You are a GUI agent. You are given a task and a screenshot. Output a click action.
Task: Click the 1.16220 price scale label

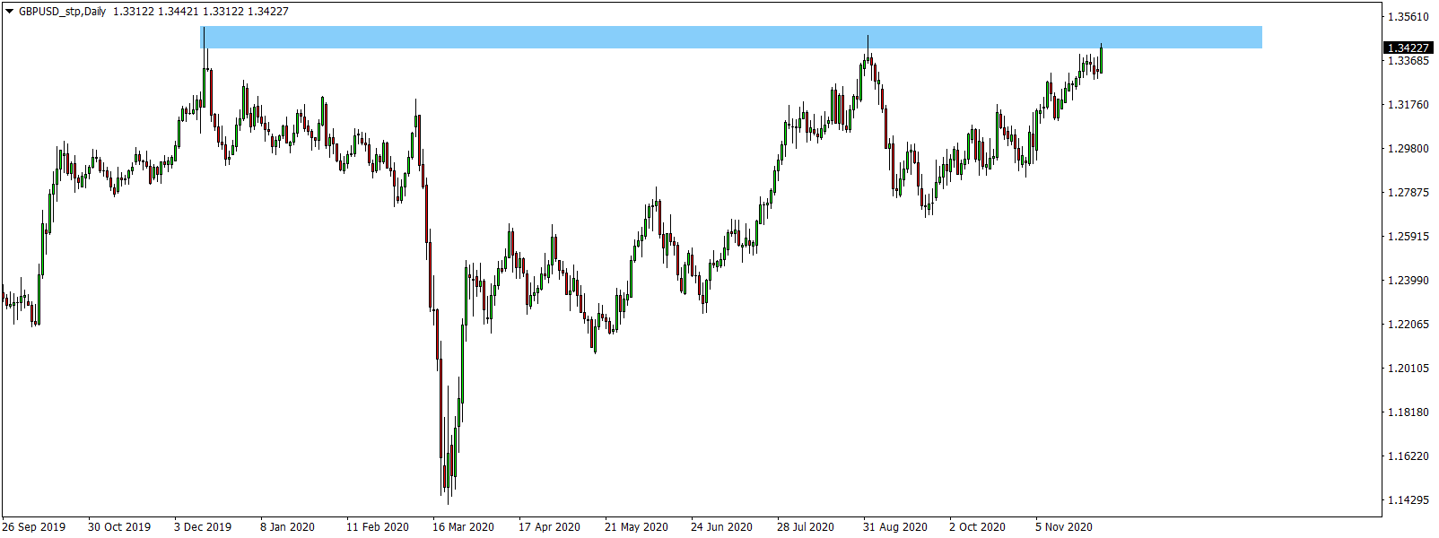tap(1408, 456)
